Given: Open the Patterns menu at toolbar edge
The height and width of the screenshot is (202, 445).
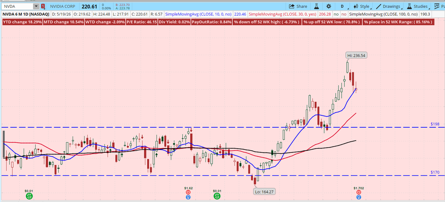Looking at the screenshot, I should click(438, 6).
